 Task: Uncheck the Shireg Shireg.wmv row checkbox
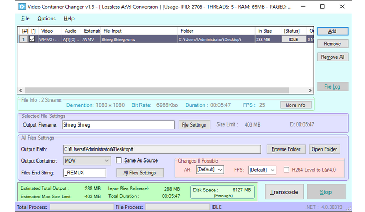coord(33,39)
